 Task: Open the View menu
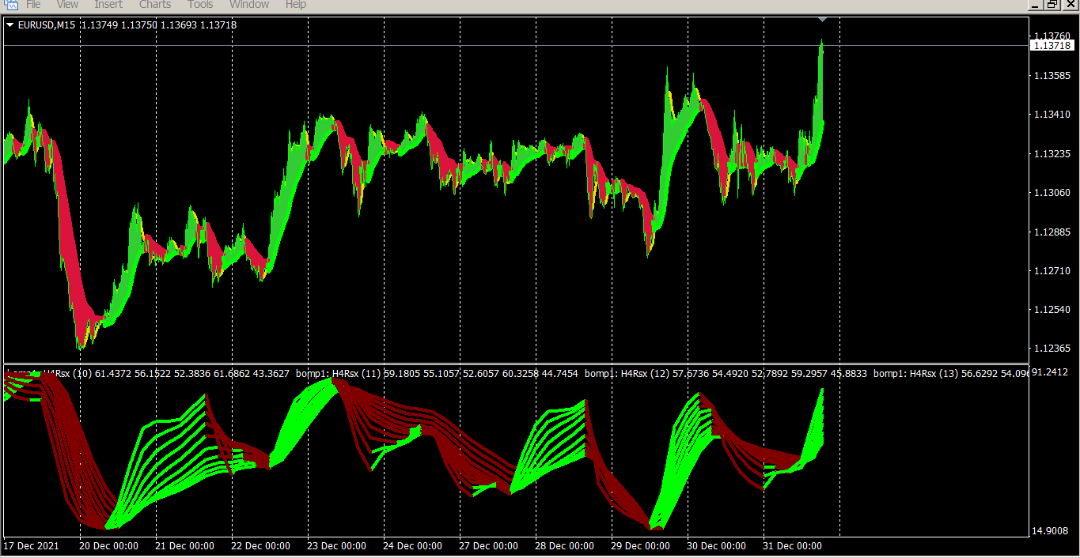[x=67, y=4]
